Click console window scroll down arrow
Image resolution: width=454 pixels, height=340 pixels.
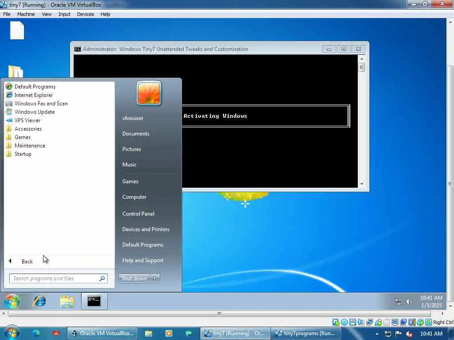pyautogui.click(x=361, y=184)
